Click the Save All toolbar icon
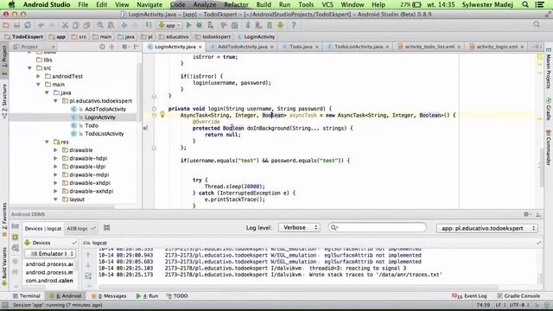The image size is (553, 311). 16,25
